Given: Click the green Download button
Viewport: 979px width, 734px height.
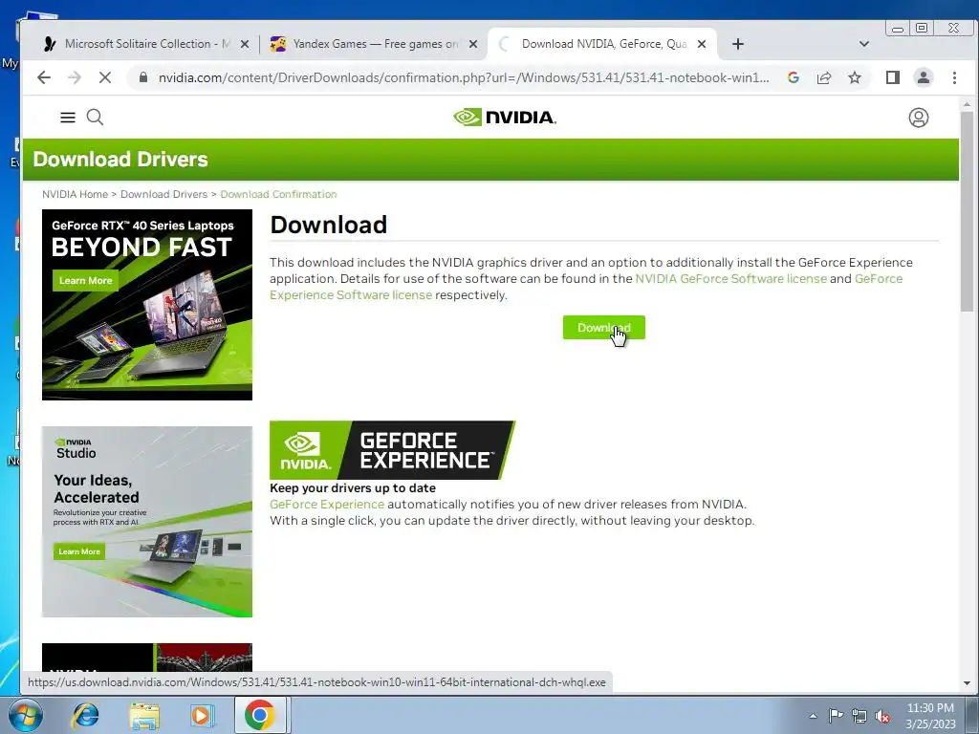Looking at the screenshot, I should (x=604, y=328).
